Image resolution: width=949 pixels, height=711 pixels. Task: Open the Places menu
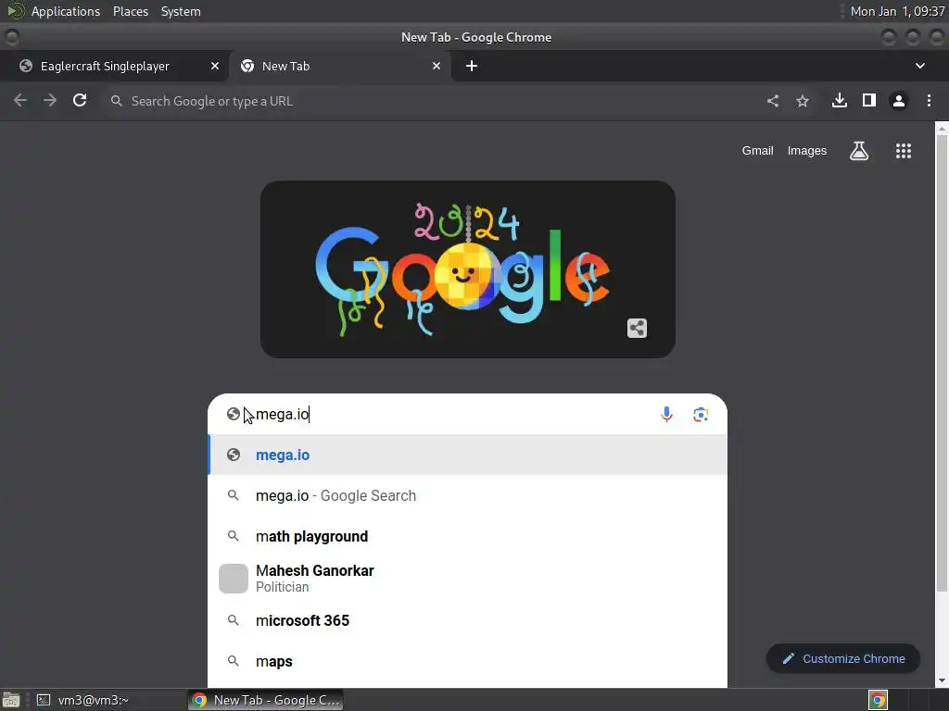point(131,11)
